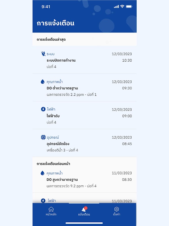The width and height of the screenshot is (169, 226).
Task: Click the lightning bolt icon for ไฟฟ้าดับ
Action: tap(43, 109)
